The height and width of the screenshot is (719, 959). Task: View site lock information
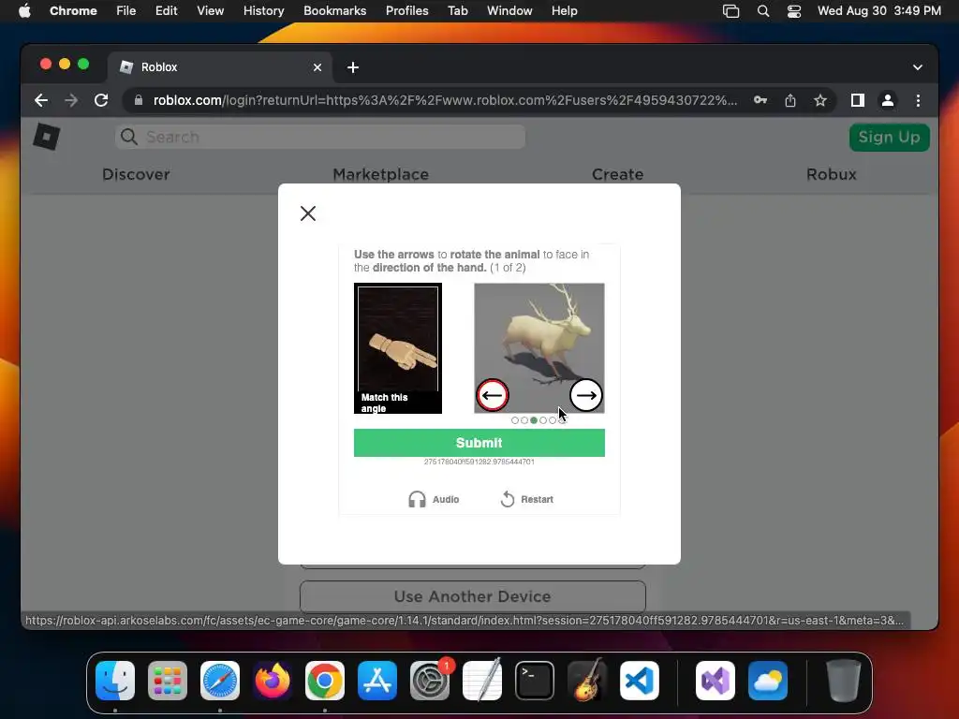pyautogui.click(x=139, y=100)
